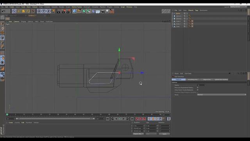The image size is (250, 141).
Task: Go to start of timeline
Action: (x=108, y=119)
